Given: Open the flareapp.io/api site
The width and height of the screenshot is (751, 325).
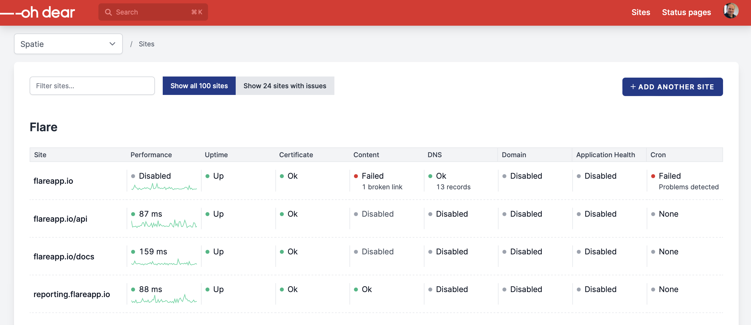Looking at the screenshot, I should [60, 219].
